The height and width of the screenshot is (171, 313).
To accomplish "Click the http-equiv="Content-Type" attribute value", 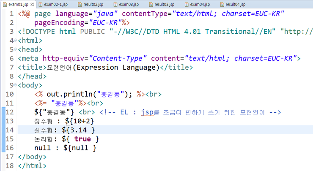I will (118, 59).
